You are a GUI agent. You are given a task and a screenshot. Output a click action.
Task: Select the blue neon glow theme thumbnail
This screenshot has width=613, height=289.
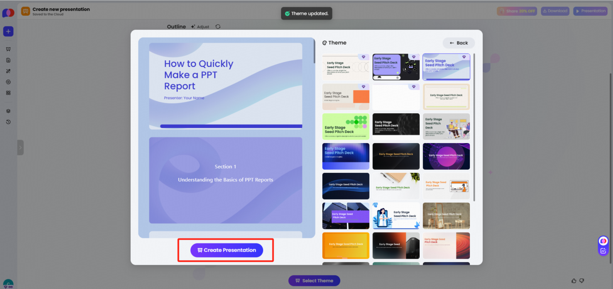coord(346,156)
